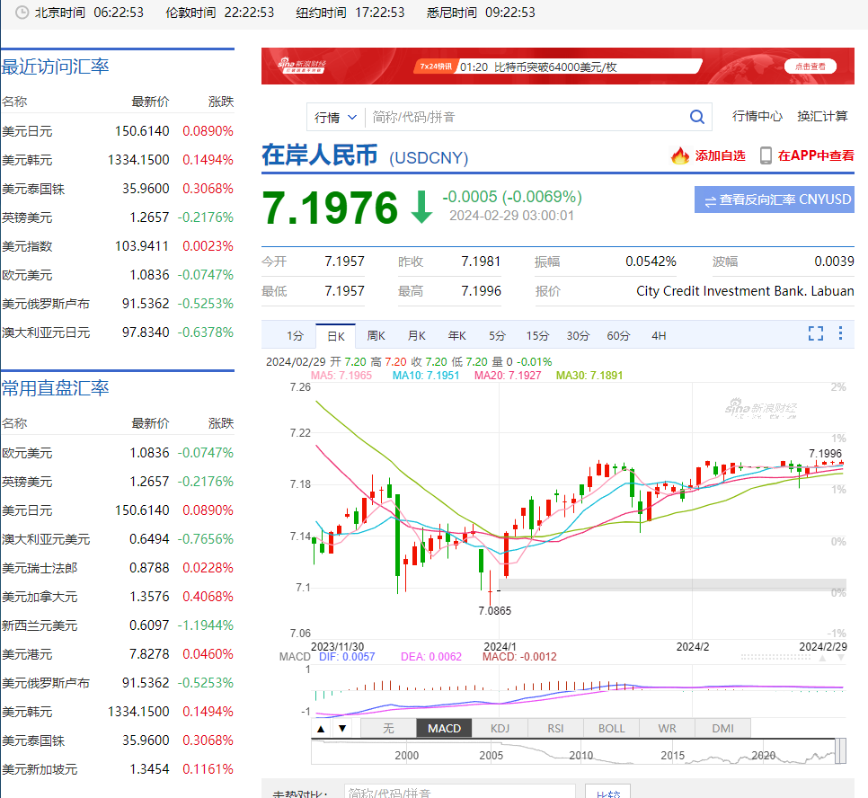Select the MACD indicator button
868x798 pixels.
tap(444, 728)
